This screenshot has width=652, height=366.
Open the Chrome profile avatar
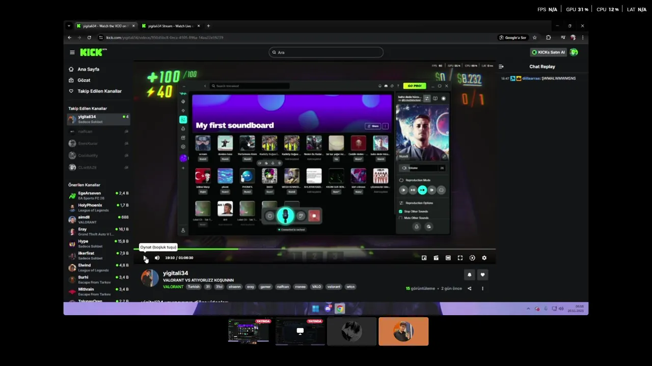(573, 38)
